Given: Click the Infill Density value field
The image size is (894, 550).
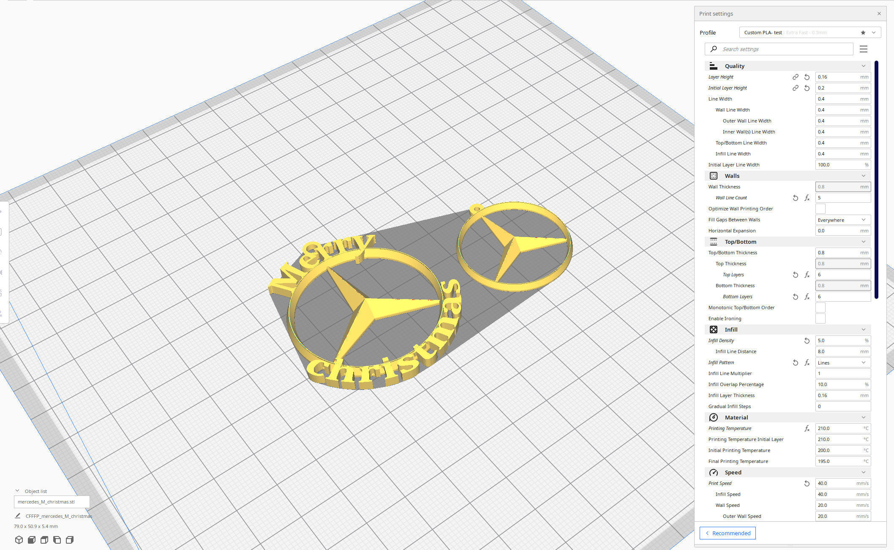Looking at the screenshot, I should (x=843, y=340).
